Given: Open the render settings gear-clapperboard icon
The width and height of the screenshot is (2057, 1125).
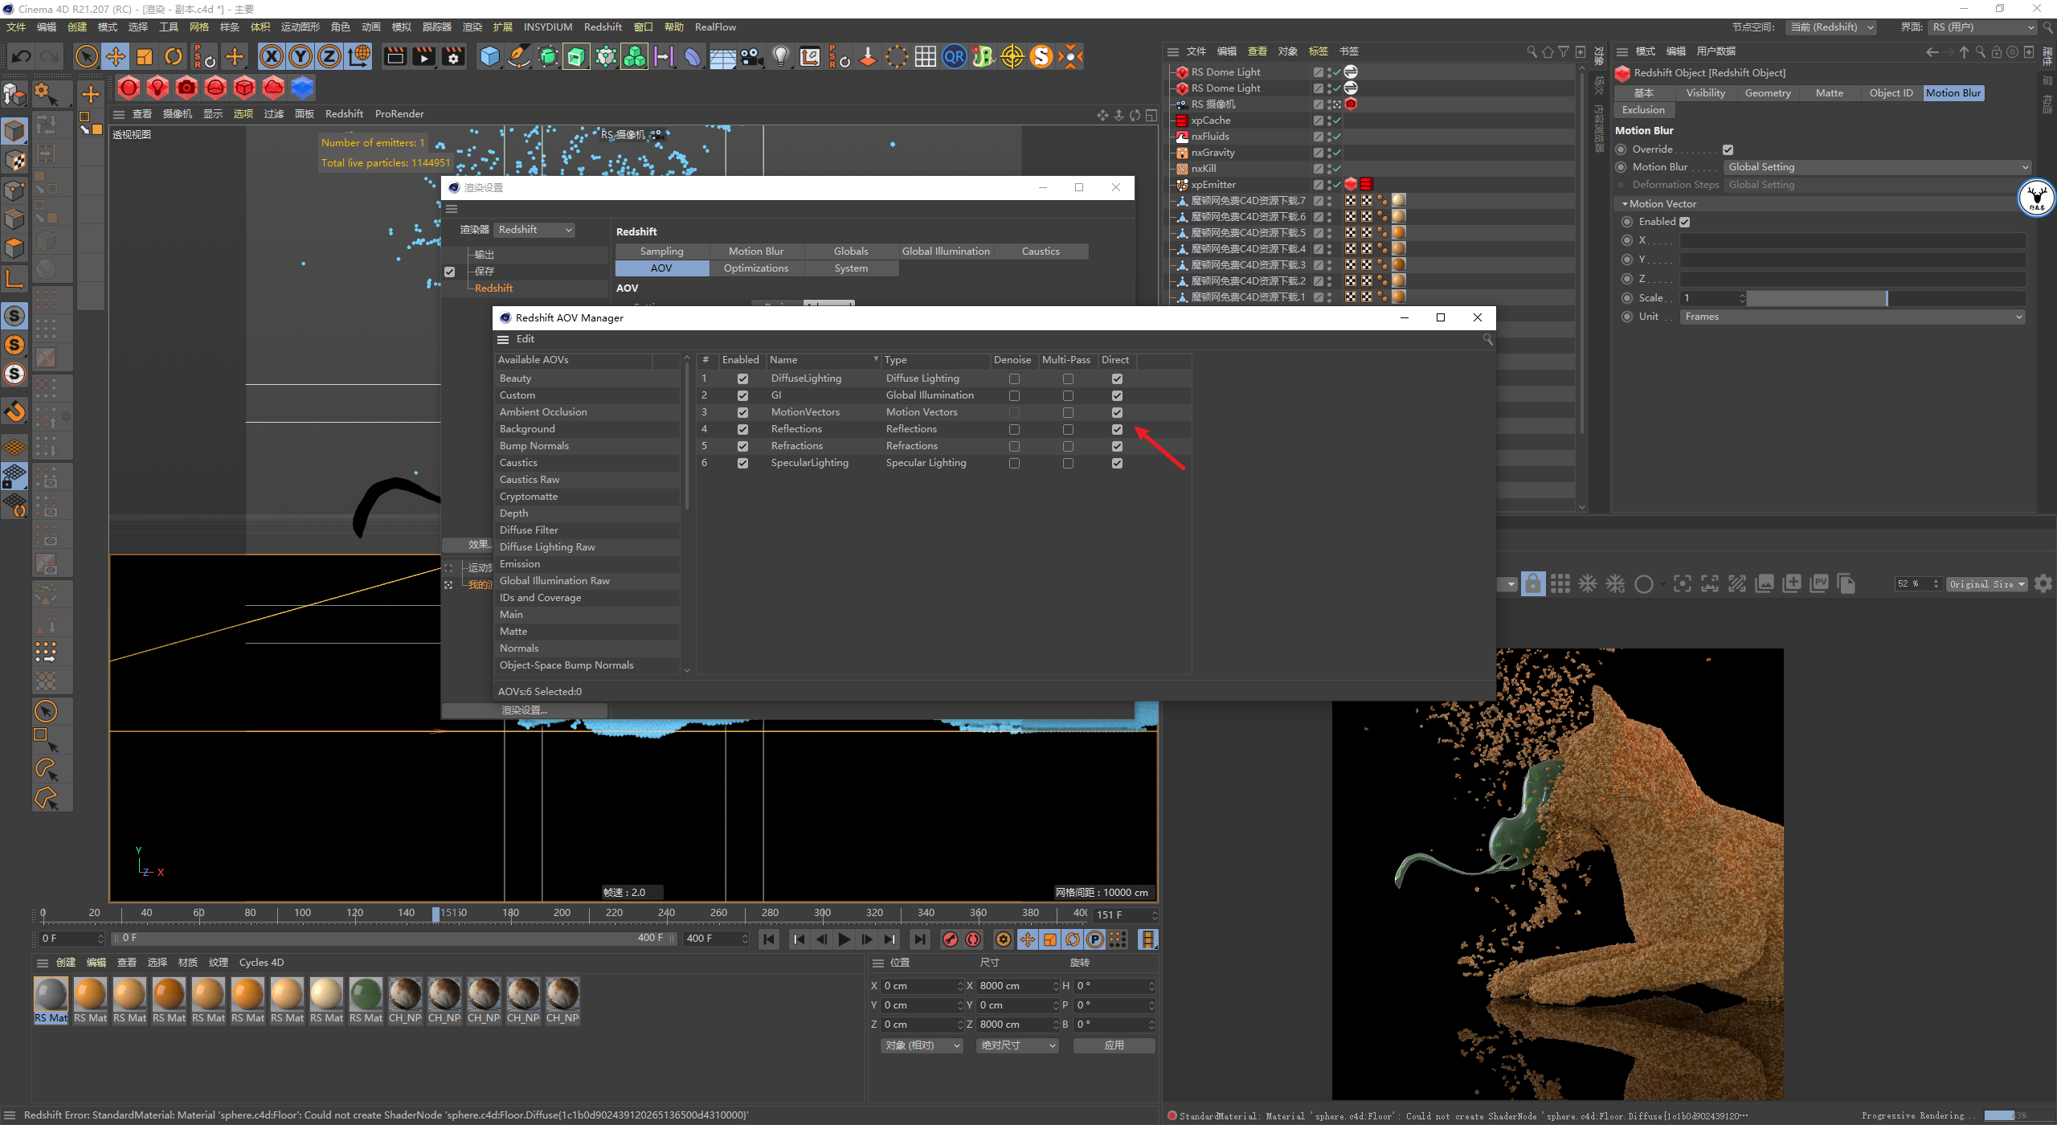Looking at the screenshot, I should 453,57.
